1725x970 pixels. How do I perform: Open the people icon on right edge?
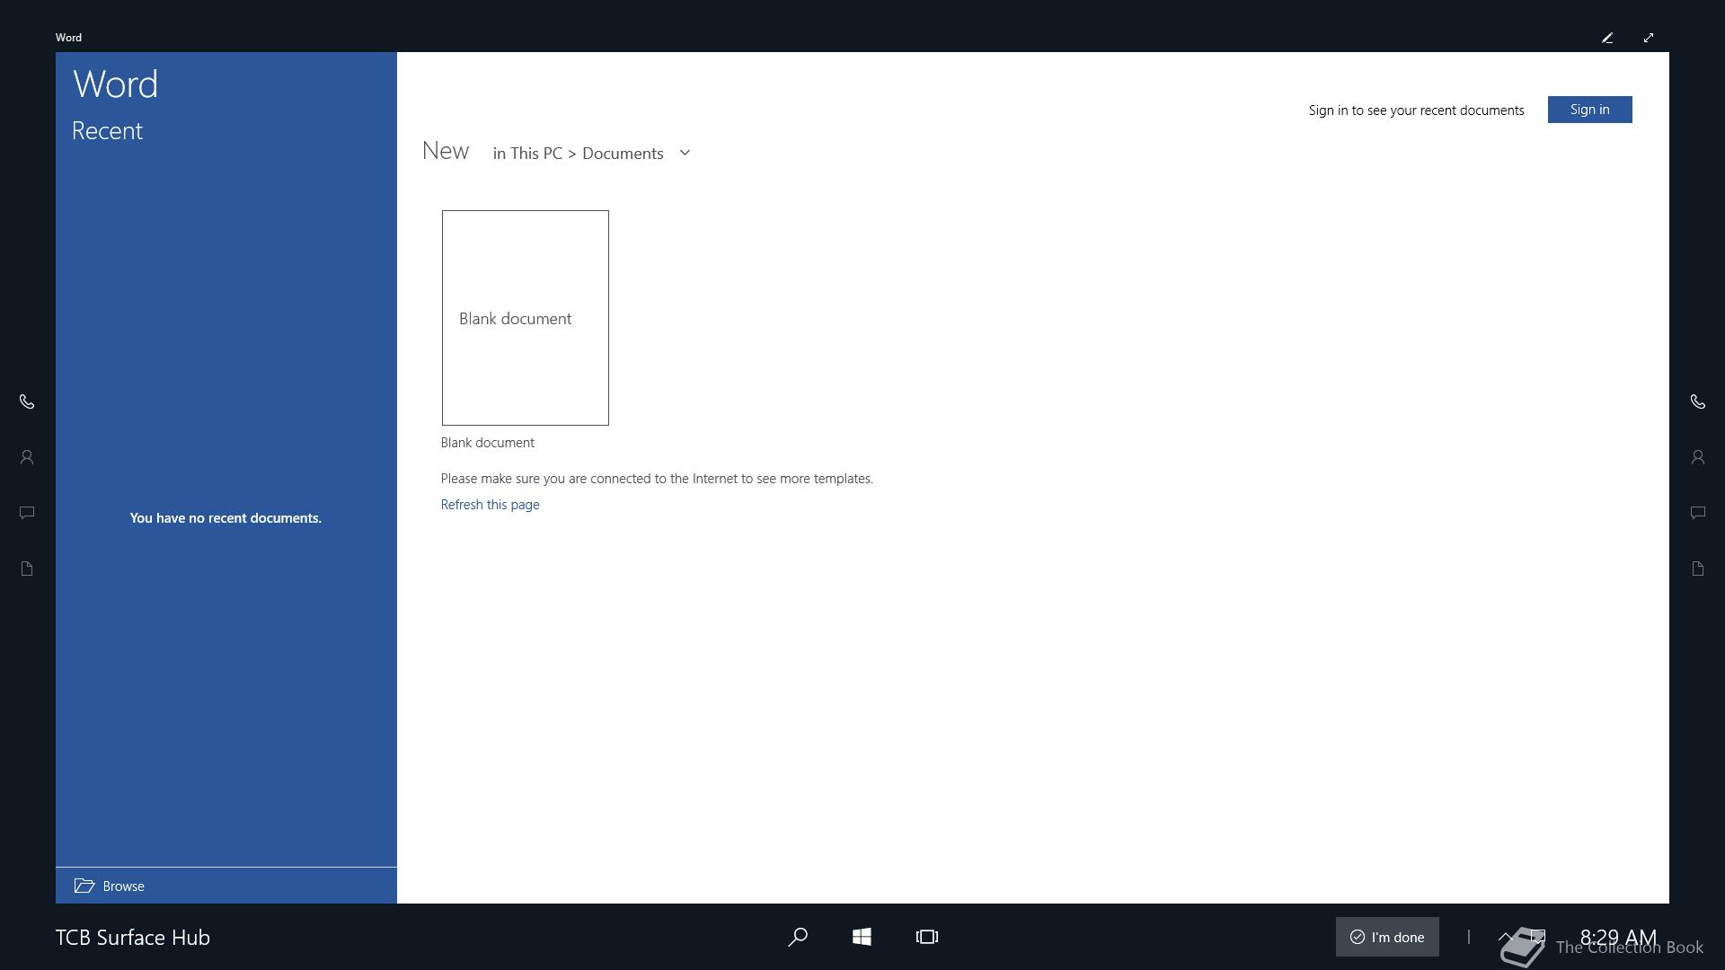1698,457
